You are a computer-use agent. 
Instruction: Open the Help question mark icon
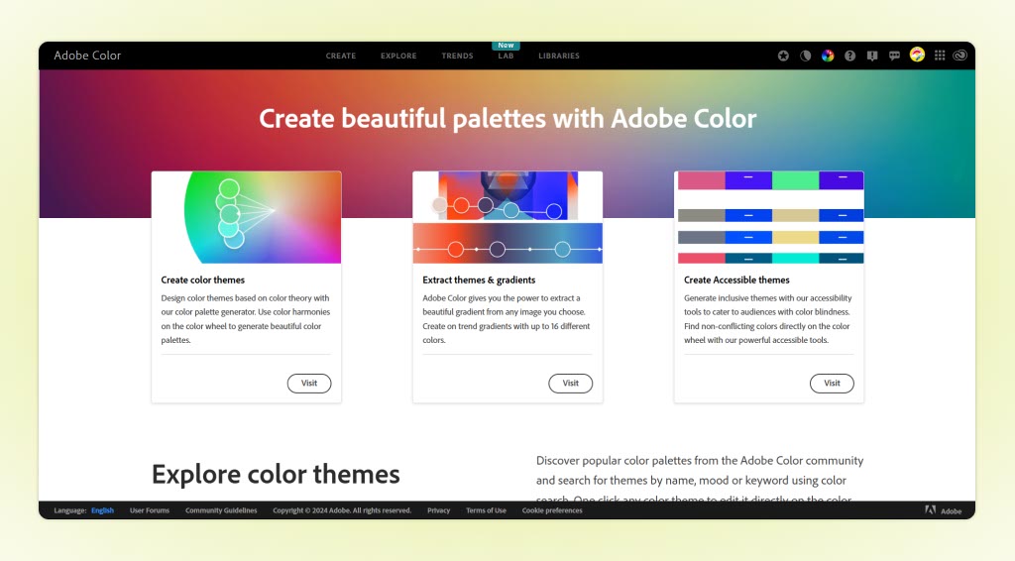click(x=849, y=56)
